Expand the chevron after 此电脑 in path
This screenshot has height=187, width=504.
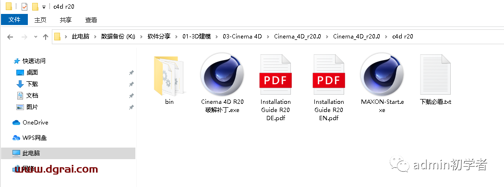[95, 37]
